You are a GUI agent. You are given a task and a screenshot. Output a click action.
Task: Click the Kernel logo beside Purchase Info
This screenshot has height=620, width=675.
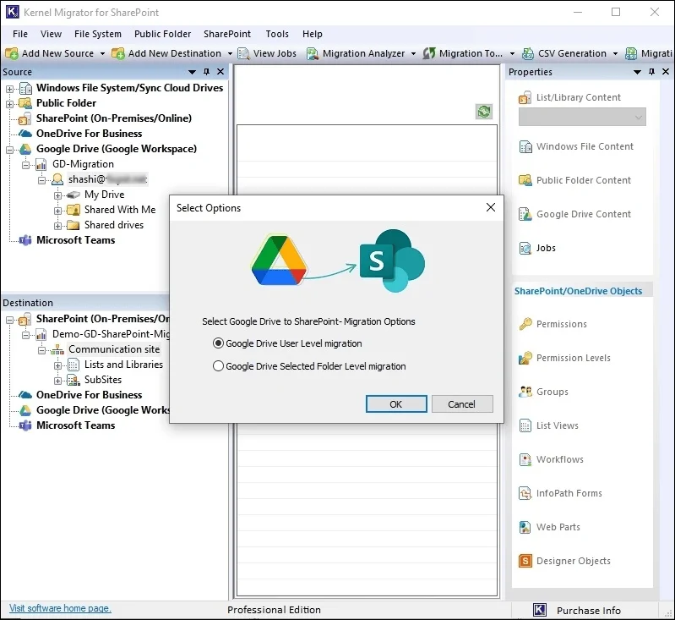(540, 610)
